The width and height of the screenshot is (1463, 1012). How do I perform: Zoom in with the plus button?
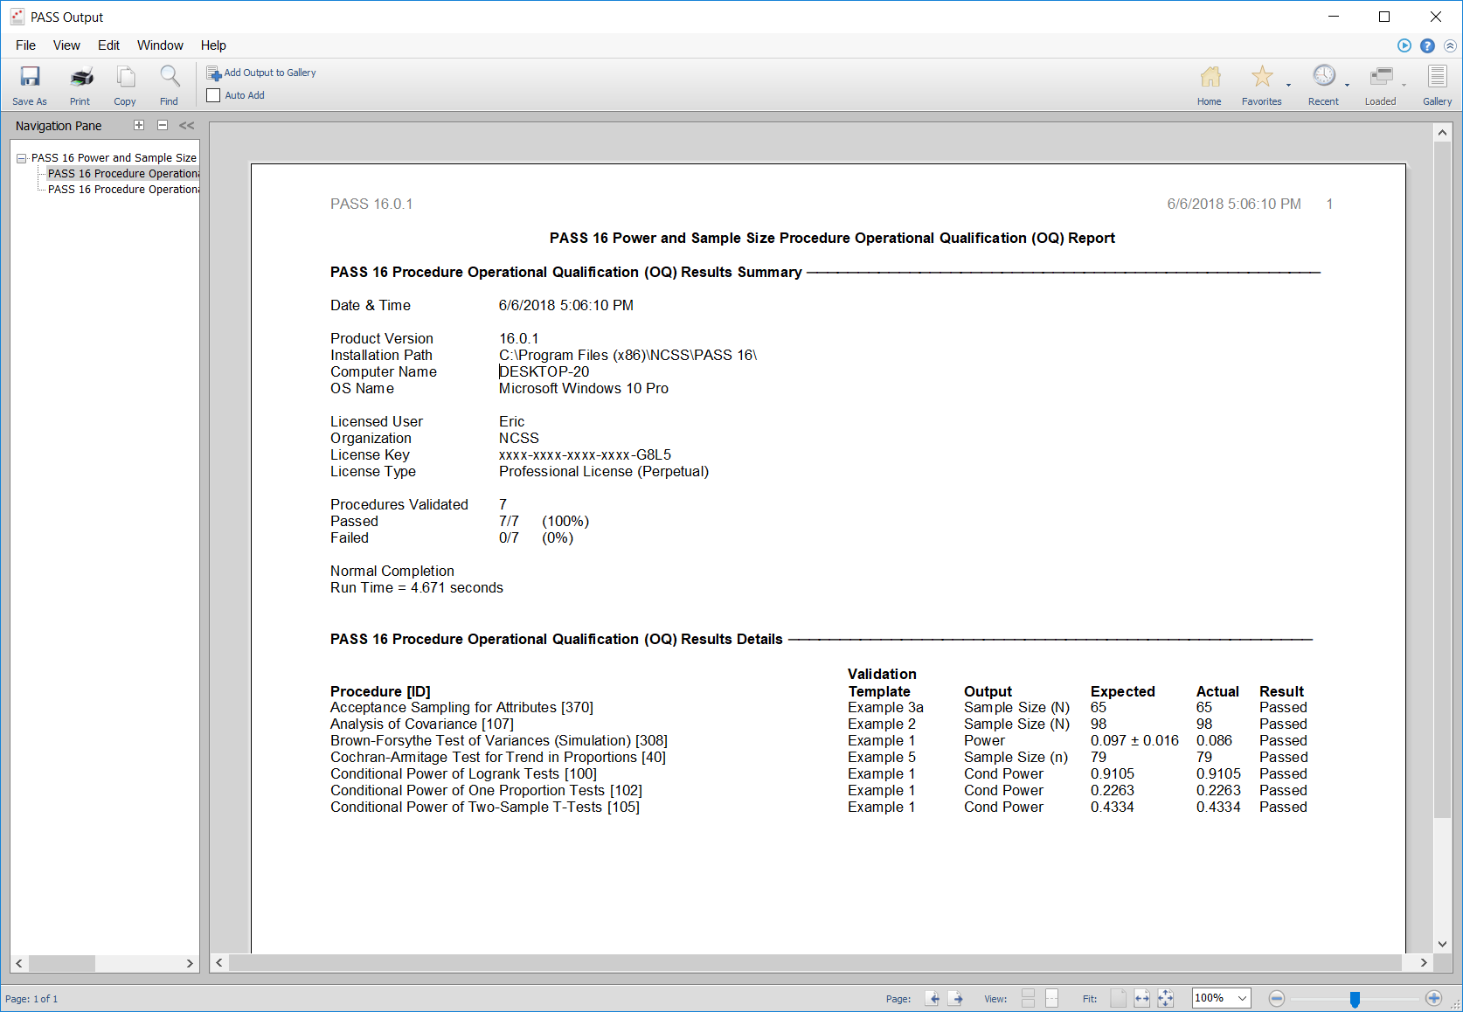point(1433,998)
